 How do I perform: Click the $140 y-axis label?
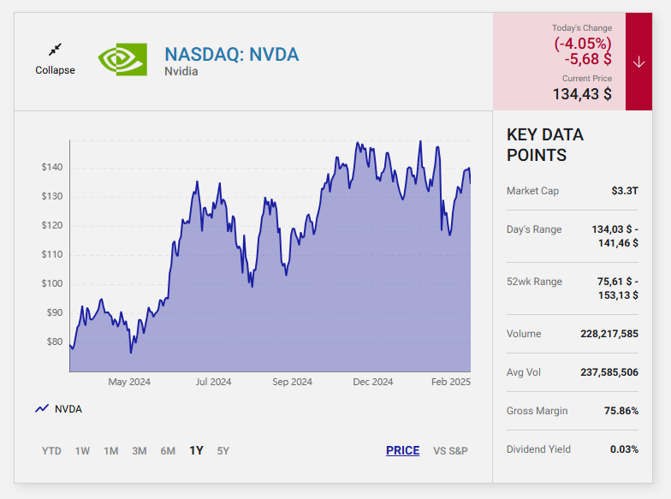(x=51, y=168)
